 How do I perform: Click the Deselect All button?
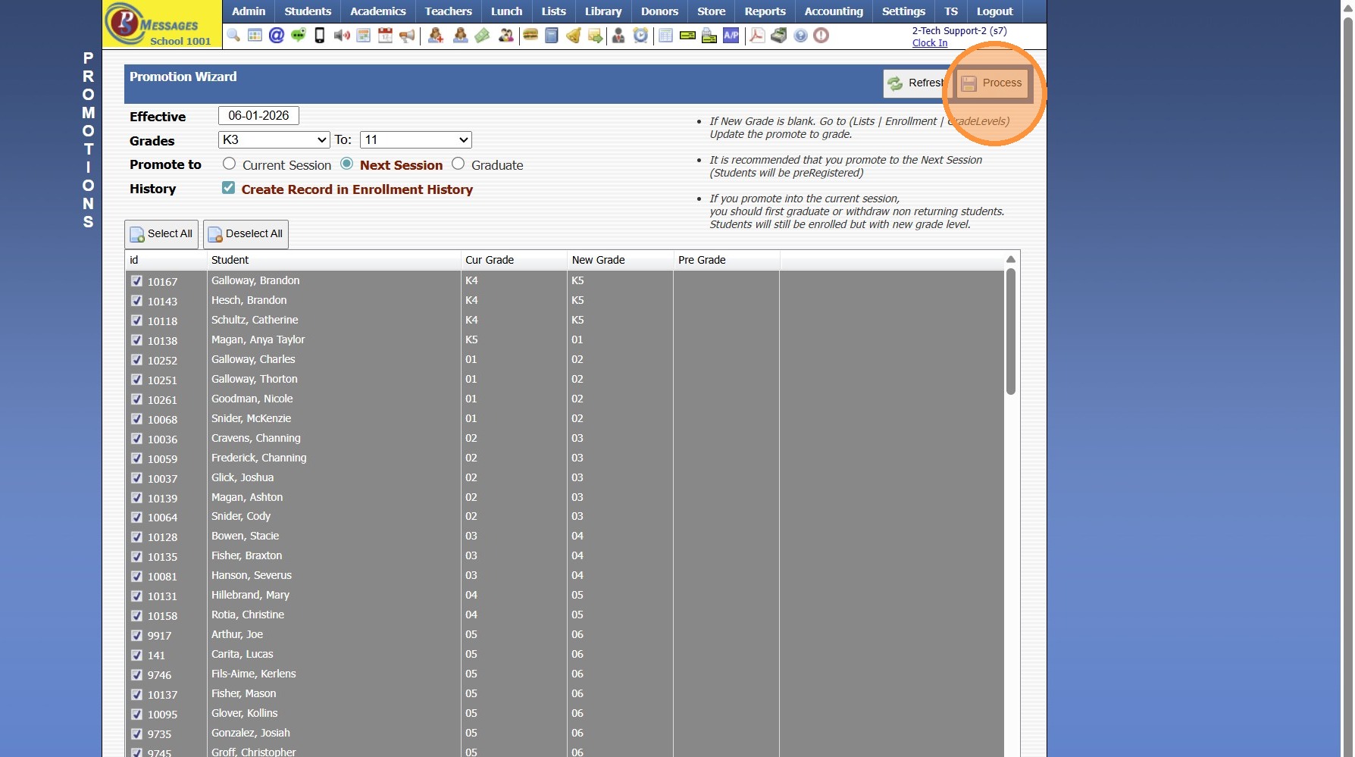[246, 234]
